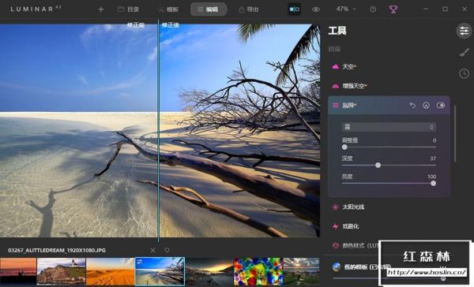Click the brightness value 100
Screen dimensions: 474x287
[x=431, y=177]
